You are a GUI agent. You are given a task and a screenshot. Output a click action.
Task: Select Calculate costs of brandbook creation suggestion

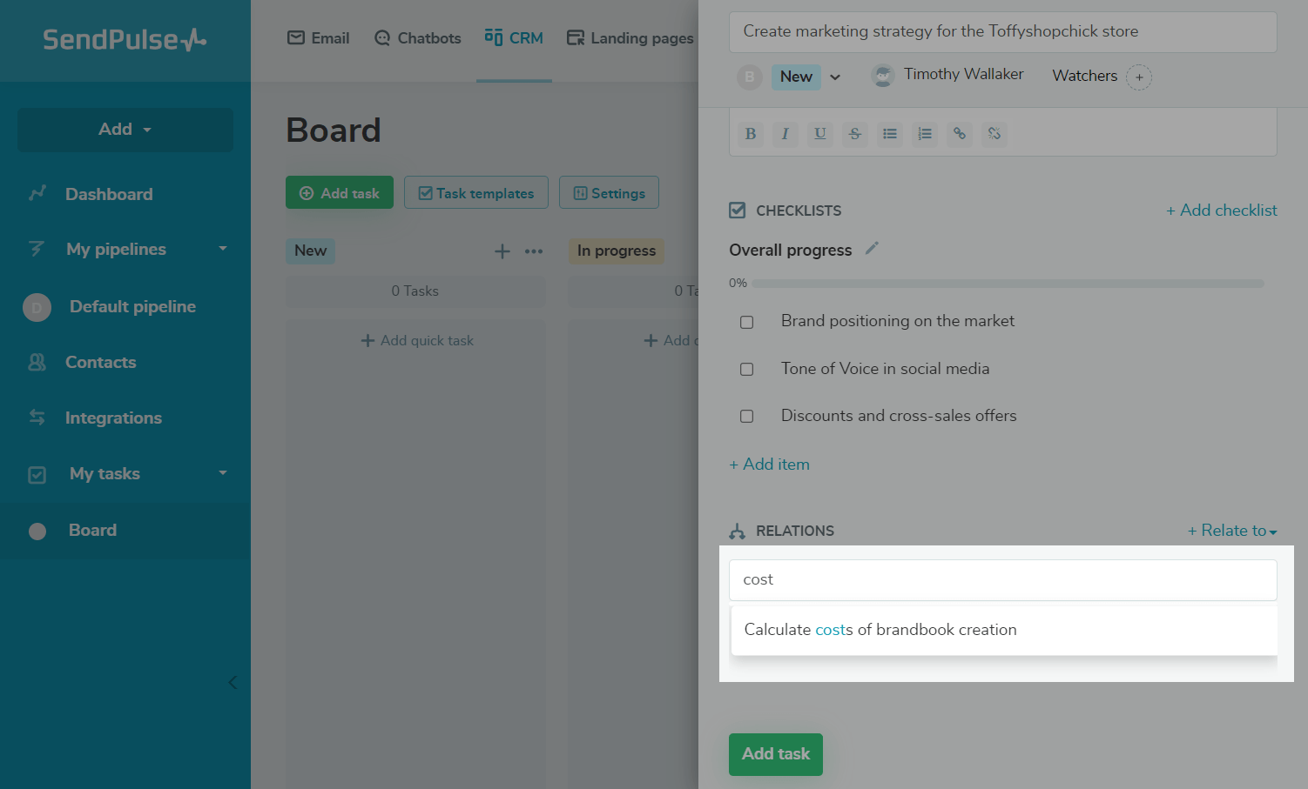coord(880,630)
